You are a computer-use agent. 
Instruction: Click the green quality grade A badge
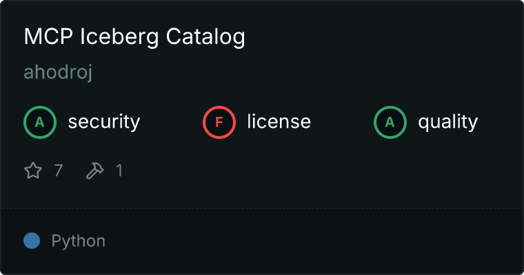coord(390,122)
